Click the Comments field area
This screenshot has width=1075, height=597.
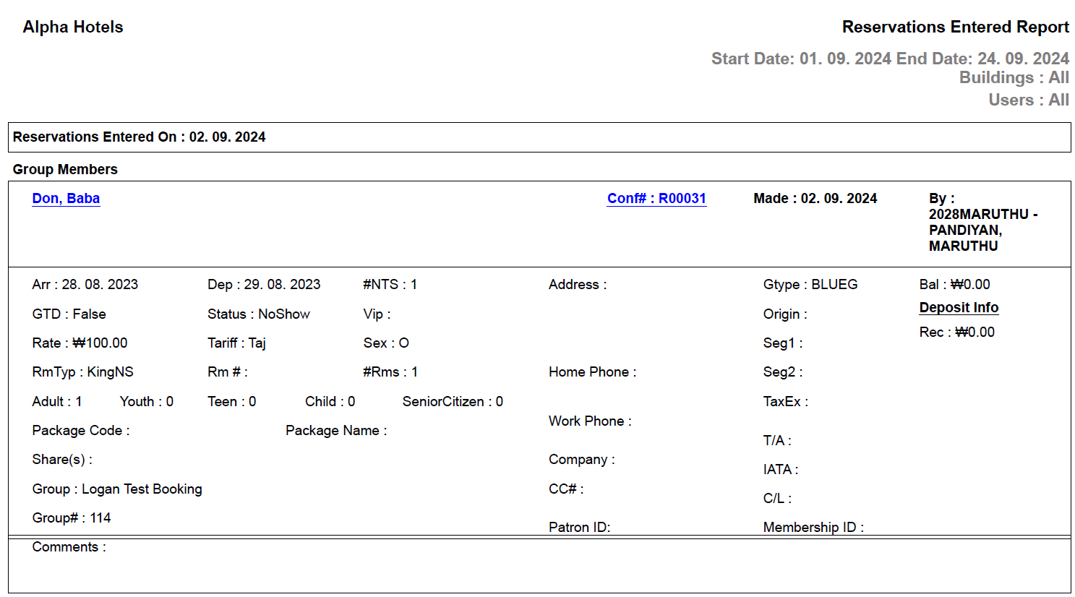pos(69,547)
